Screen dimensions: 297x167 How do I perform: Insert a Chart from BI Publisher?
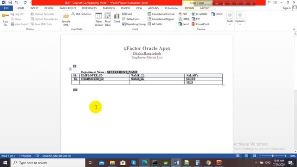click(x=116, y=18)
